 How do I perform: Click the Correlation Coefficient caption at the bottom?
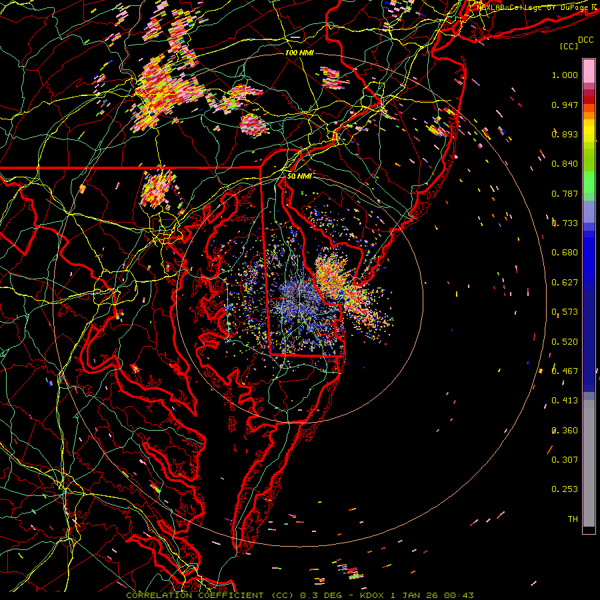pyautogui.click(x=299, y=595)
